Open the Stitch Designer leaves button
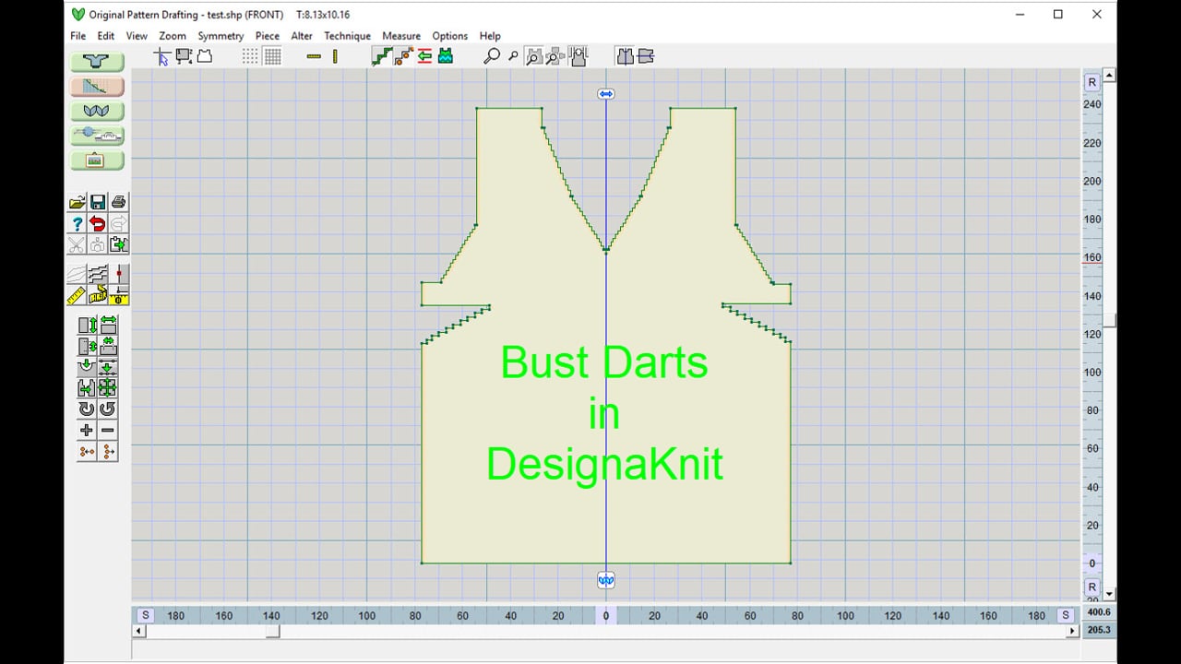1181x664 pixels. [97, 111]
